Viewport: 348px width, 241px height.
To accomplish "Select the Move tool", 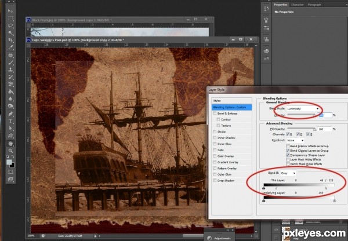I will (x=10, y=11).
